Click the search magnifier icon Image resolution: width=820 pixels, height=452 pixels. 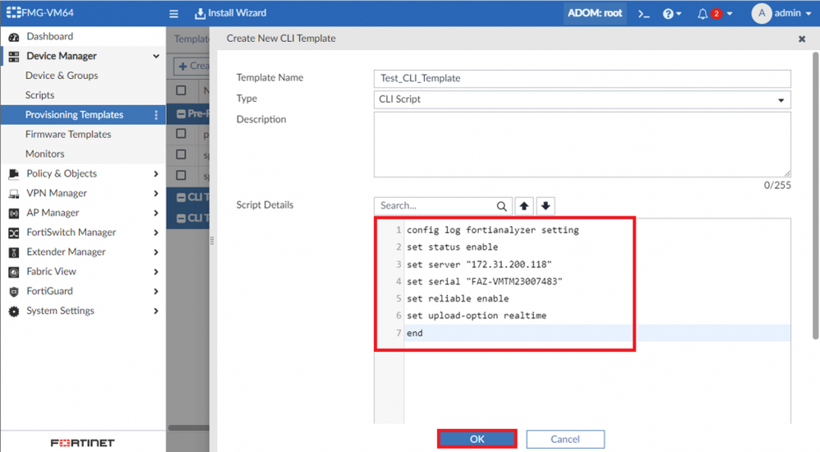[501, 206]
